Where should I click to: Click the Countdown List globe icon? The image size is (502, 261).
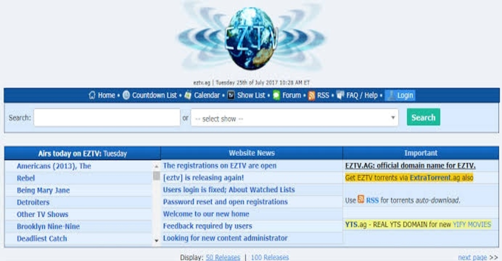[126, 95]
